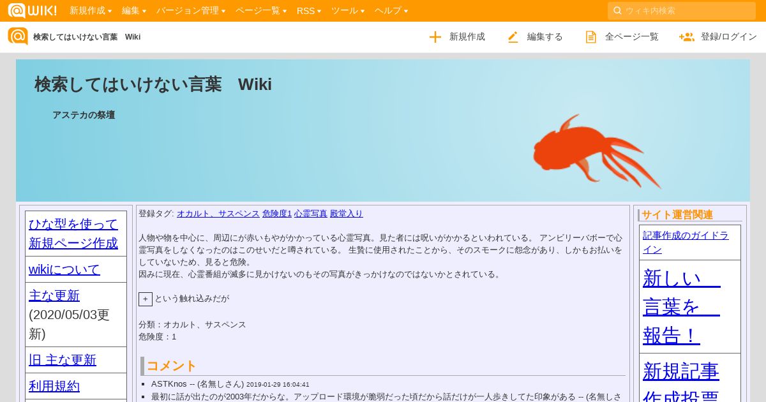Expand the + box before という触れ込みだが
Screen dimensions: 766x402
coord(146,299)
